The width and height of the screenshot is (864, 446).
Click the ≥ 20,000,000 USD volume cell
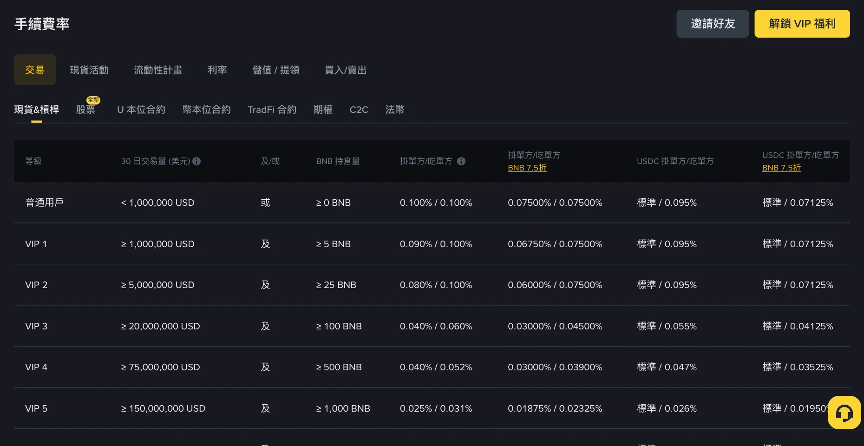click(x=160, y=326)
